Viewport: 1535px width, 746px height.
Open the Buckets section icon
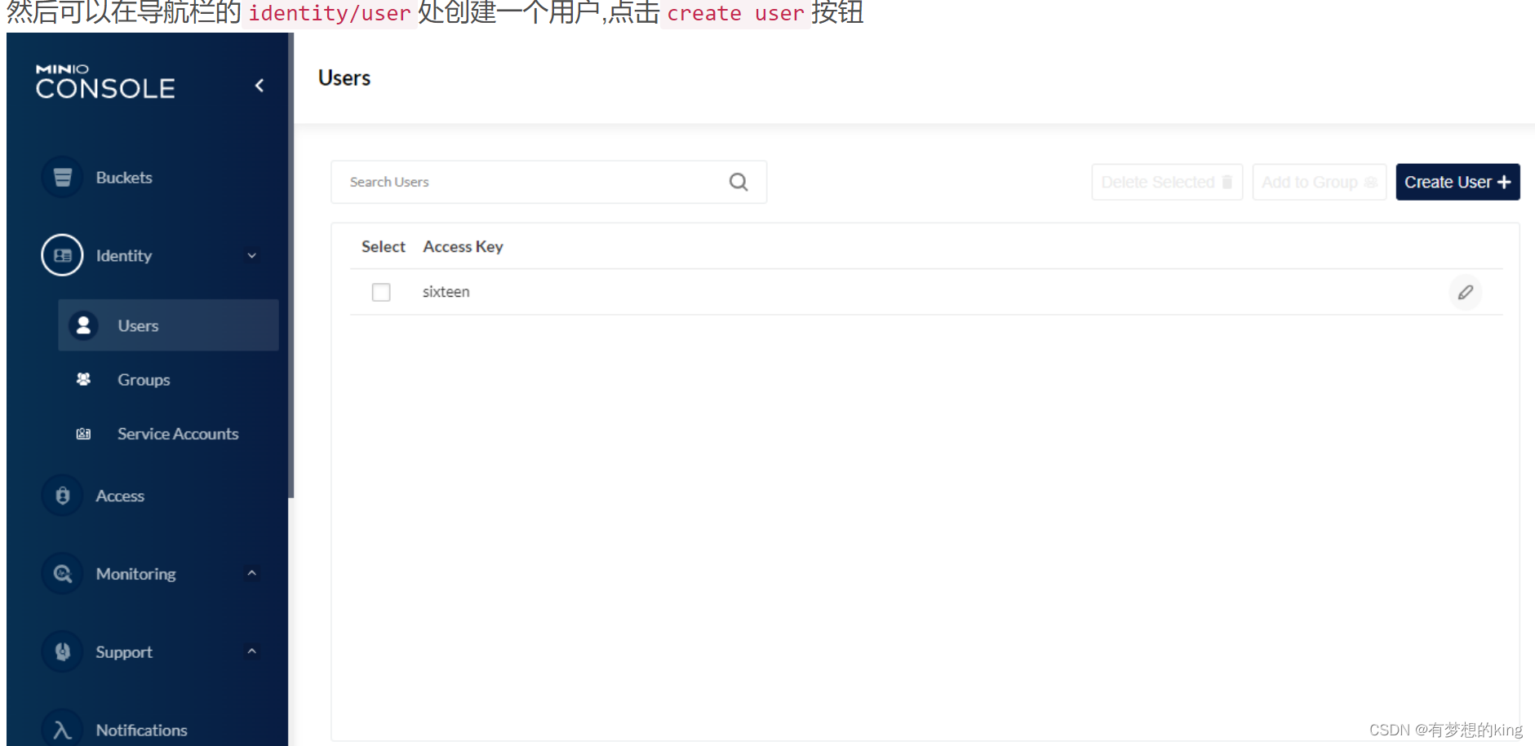(x=62, y=177)
